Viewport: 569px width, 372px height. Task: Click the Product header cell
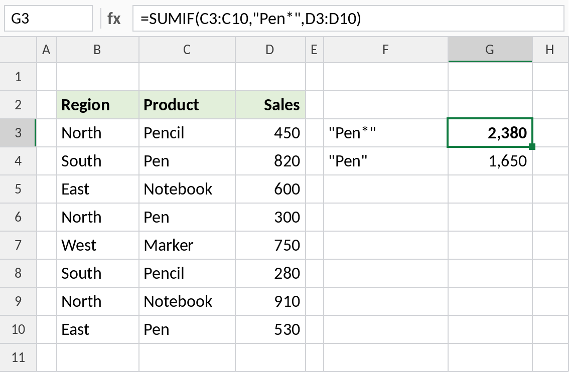coord(187,105)
